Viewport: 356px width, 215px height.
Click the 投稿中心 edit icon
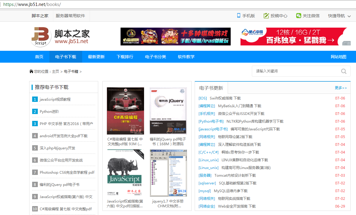pos(266,16)
